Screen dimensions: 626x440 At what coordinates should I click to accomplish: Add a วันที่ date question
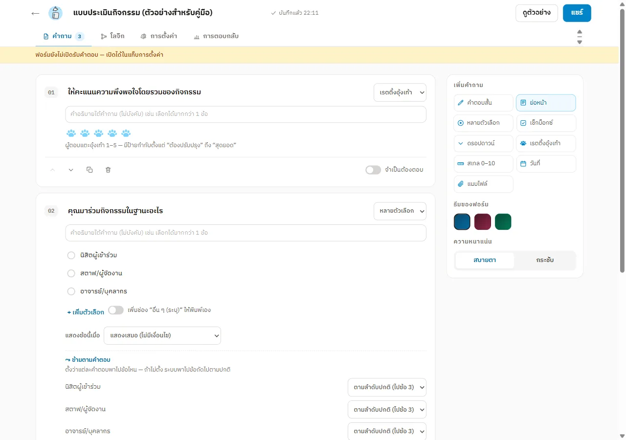[x=546, y=163]
